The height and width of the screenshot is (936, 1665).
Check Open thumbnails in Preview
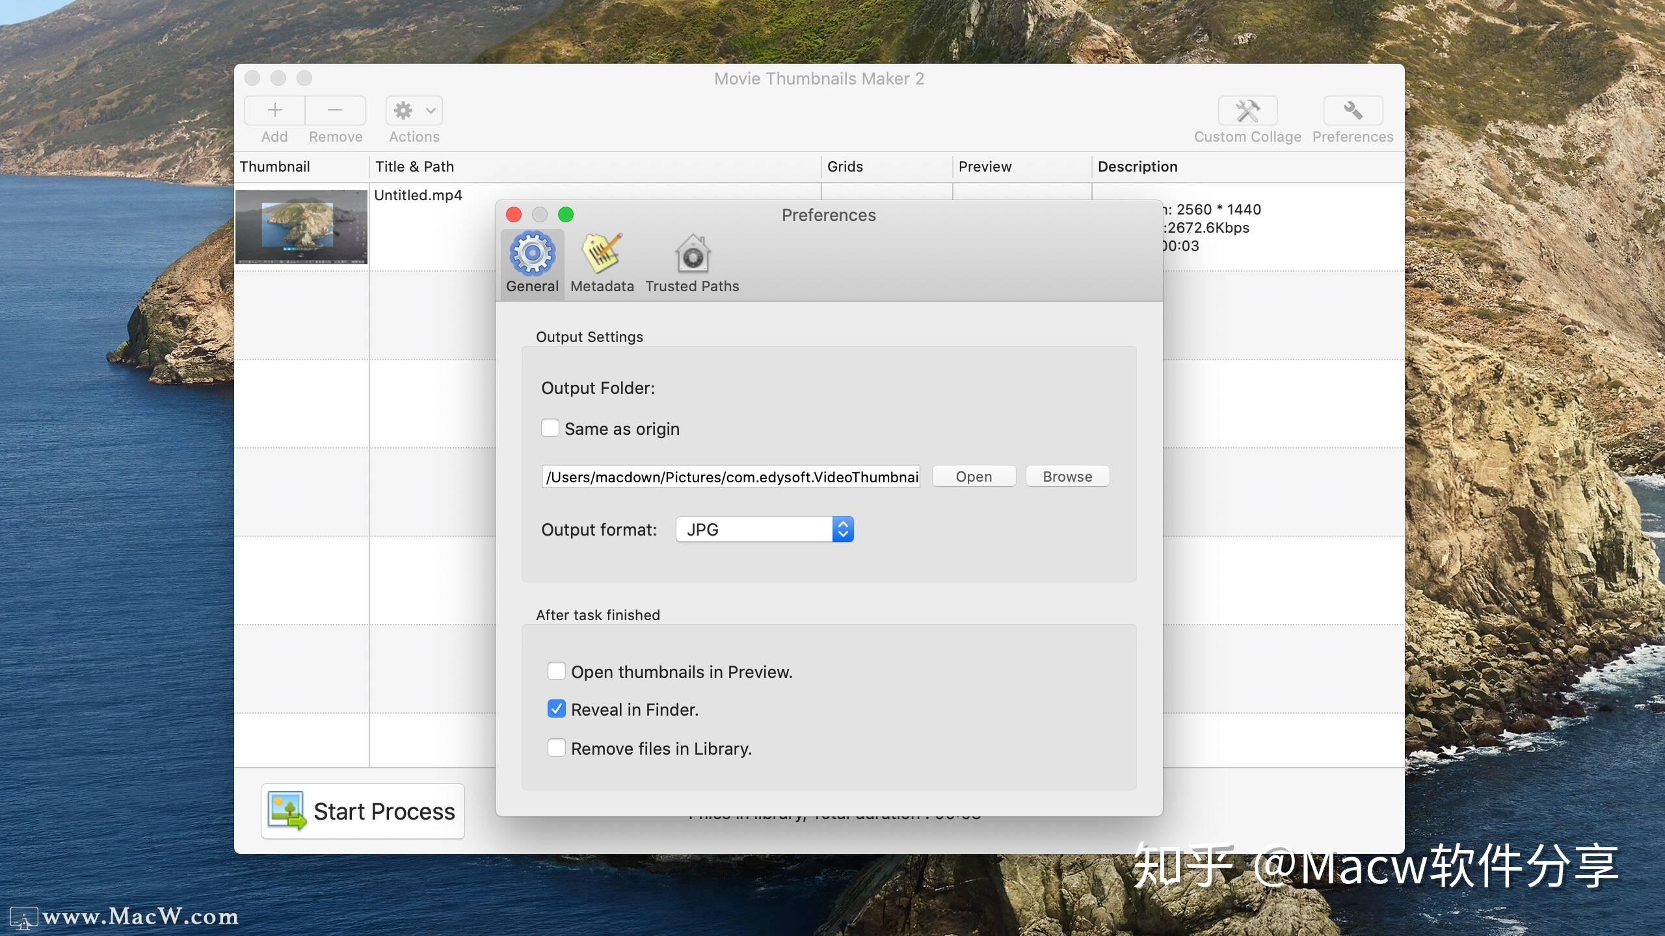(x=557, y=671)
